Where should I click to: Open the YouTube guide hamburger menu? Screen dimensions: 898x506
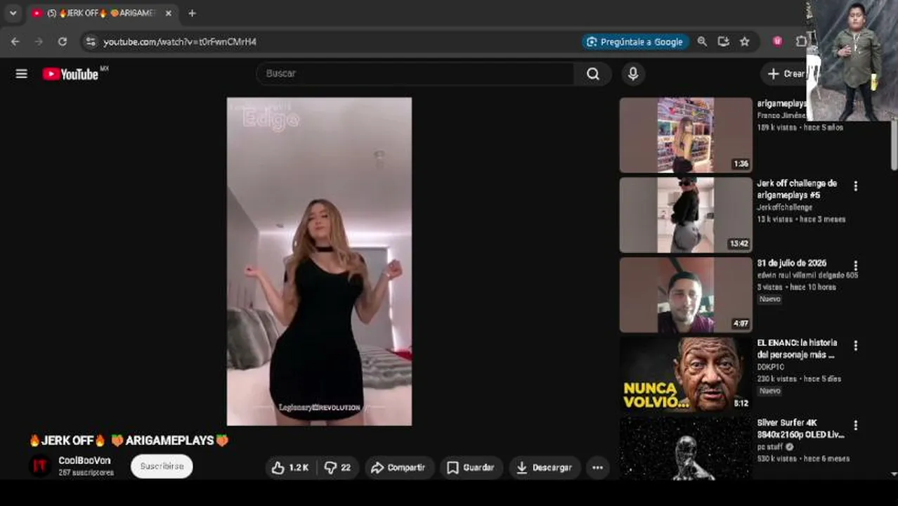22,74
